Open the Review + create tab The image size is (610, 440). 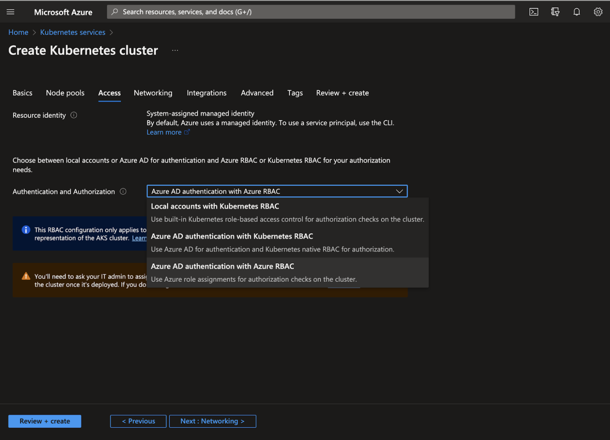(342, 93)
